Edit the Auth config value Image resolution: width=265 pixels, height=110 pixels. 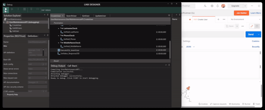[x=43, y=64]
